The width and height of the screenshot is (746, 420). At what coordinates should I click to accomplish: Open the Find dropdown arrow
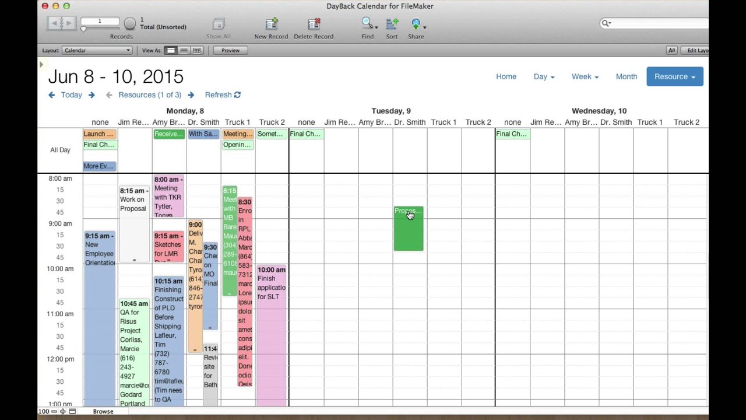(376, 27)
